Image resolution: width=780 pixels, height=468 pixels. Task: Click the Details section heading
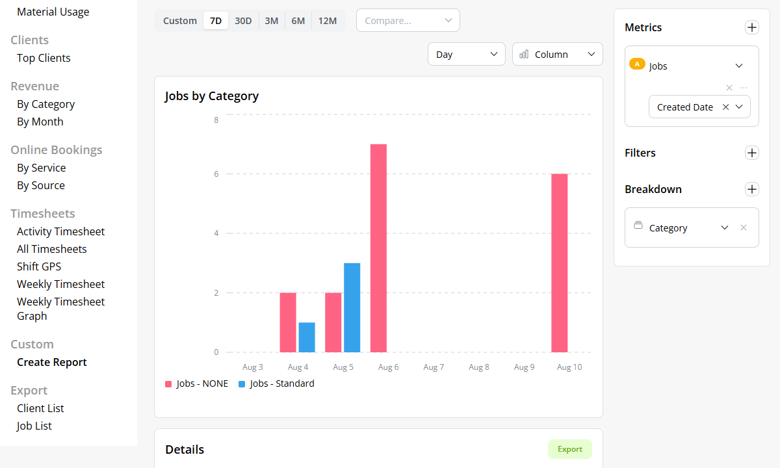pos(185,450)
